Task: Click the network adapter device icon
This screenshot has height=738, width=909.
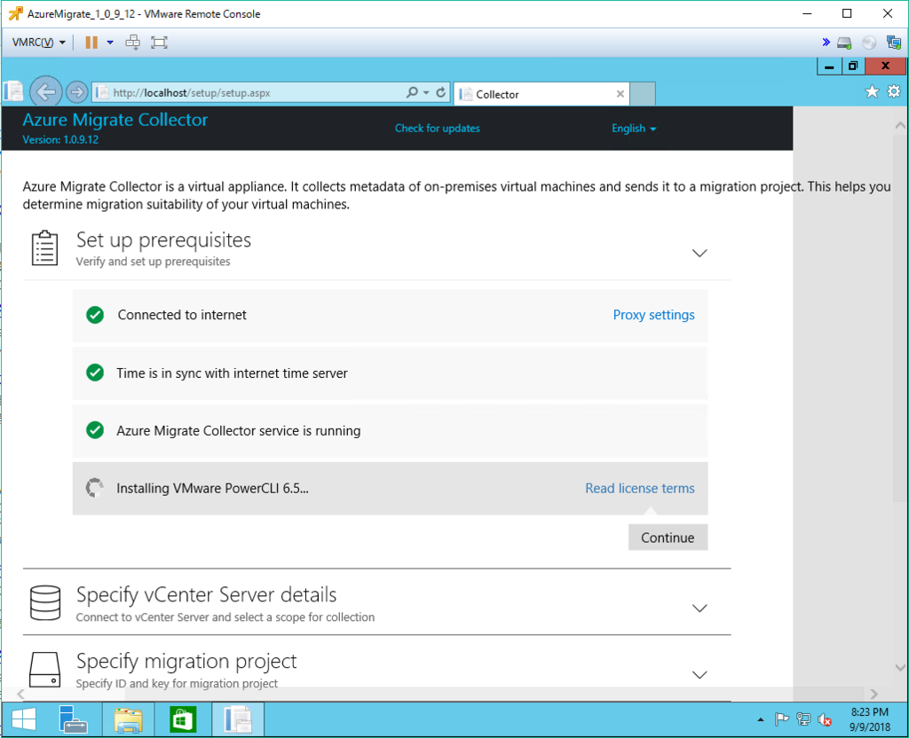Action: tap(893, 43)
